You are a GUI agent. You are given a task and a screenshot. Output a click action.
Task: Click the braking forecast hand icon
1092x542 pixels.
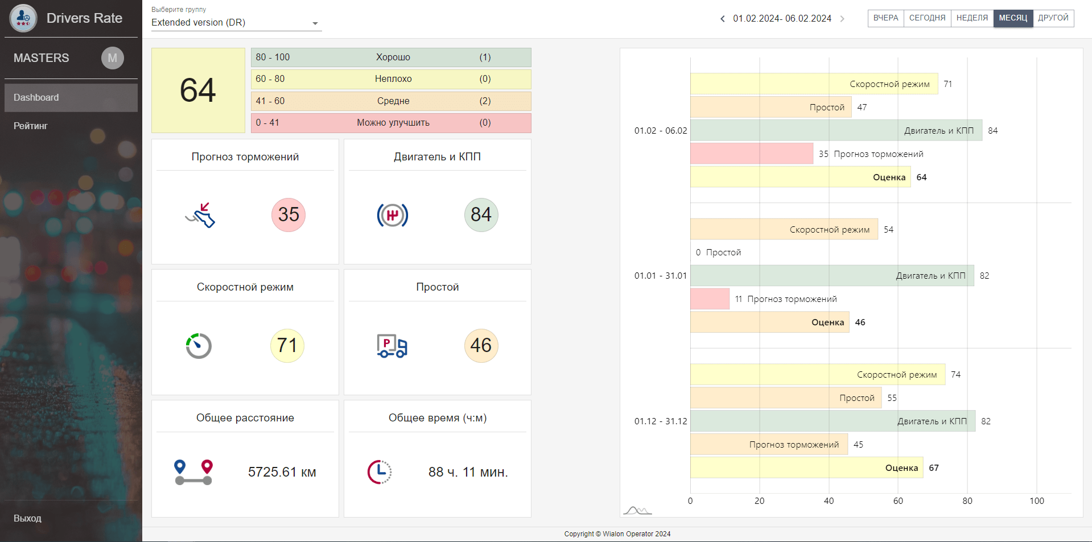(200, 215)
